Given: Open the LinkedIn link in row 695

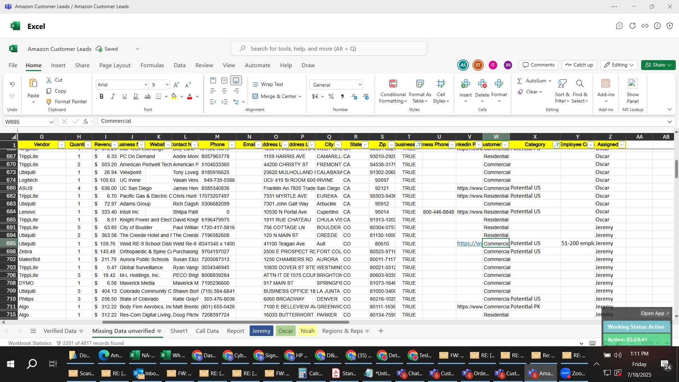Looking at the screenshot, I should (x=469, y=243).
